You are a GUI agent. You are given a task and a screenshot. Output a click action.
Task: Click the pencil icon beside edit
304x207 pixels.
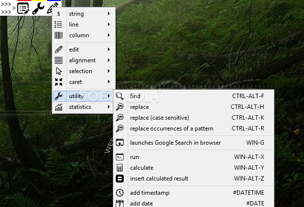[x=59, y=50]
